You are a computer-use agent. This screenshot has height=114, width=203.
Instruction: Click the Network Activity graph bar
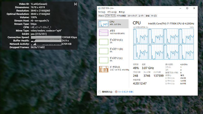tap(46, 44)
